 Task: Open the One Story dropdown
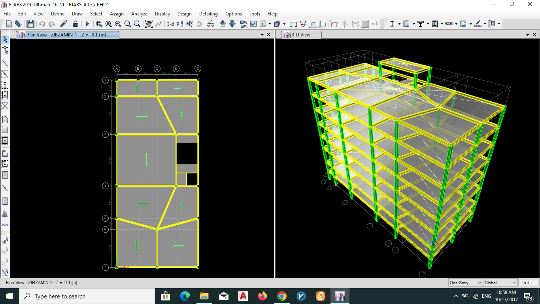tap(465, 283)
